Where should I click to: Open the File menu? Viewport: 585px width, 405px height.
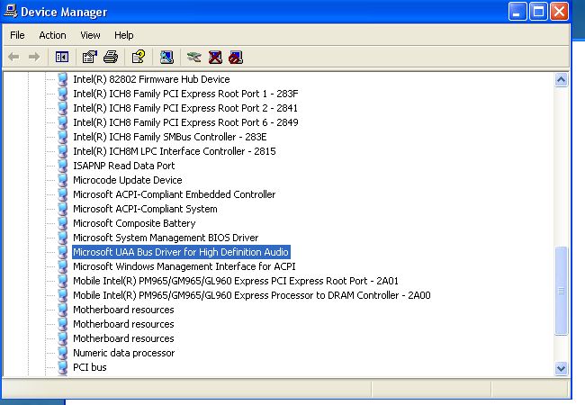(17, 35)
